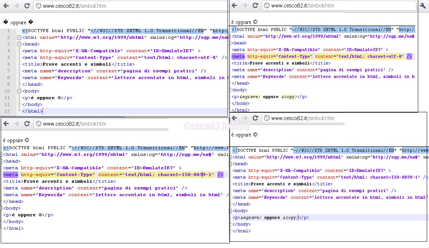Collapse the html fold marker on line 2

[19, 38]
